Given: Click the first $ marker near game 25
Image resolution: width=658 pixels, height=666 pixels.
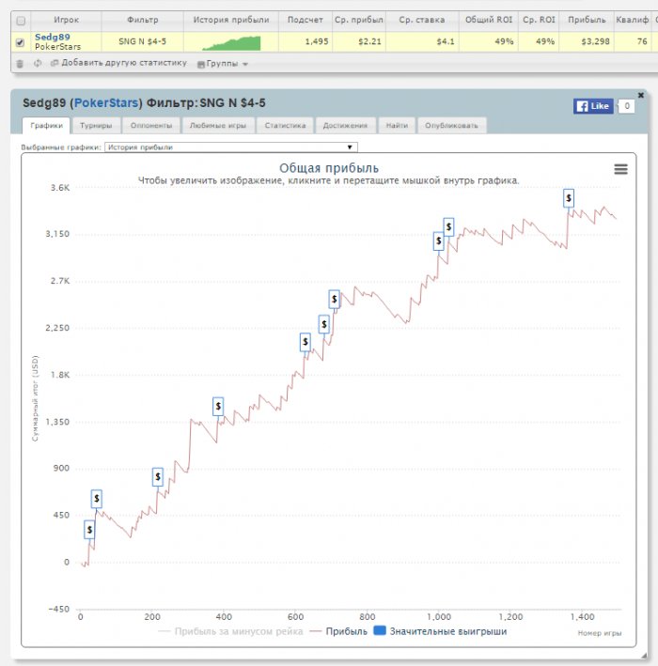Looking at the screenshot, I should point(89,530).
